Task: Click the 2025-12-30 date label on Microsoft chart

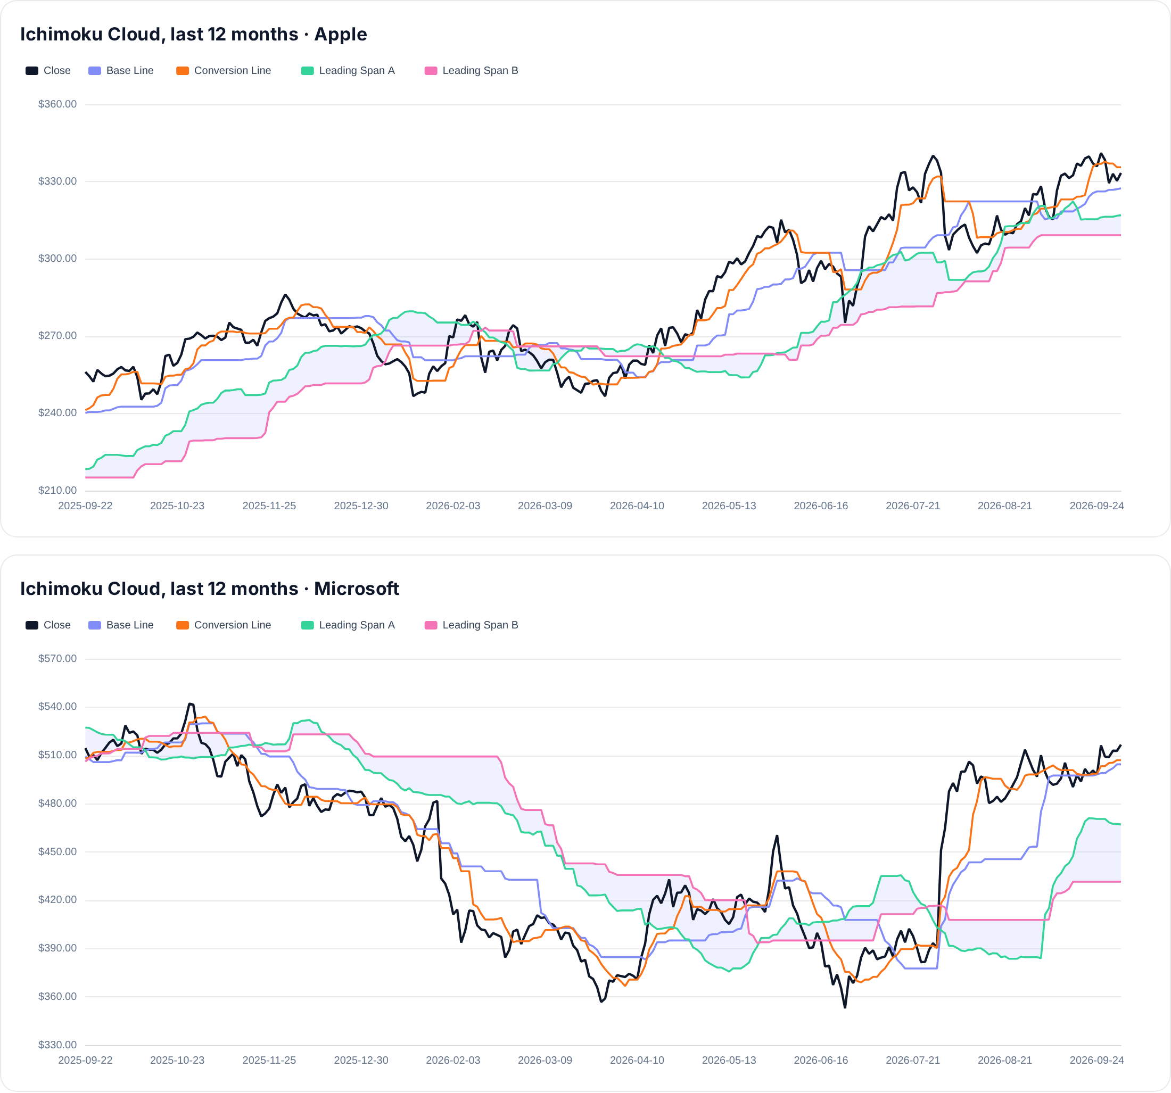Action: (361, 1060)
